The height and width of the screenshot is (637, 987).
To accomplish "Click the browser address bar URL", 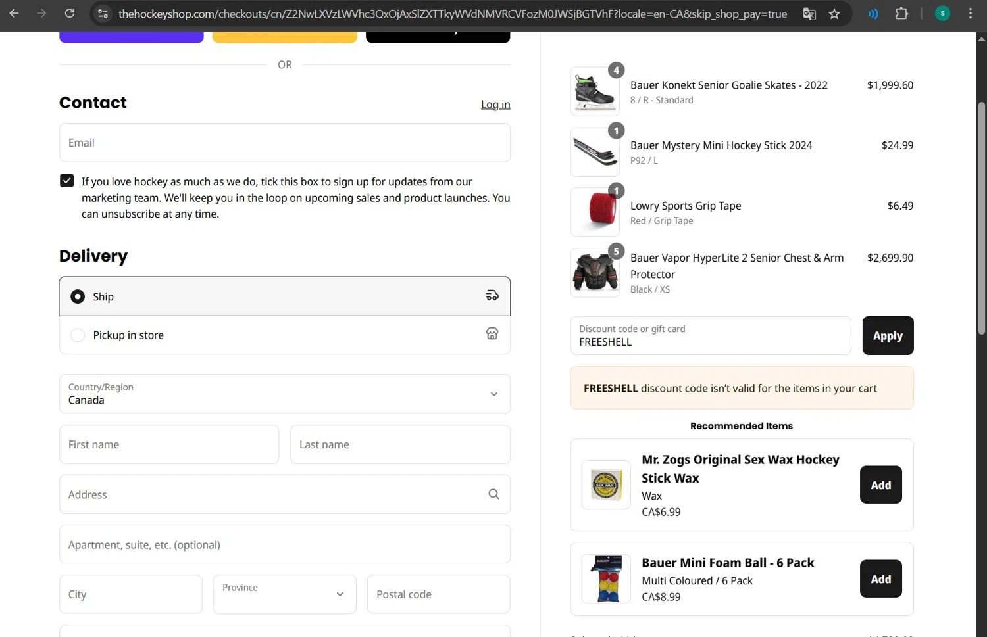I will (x=453, y=14).
